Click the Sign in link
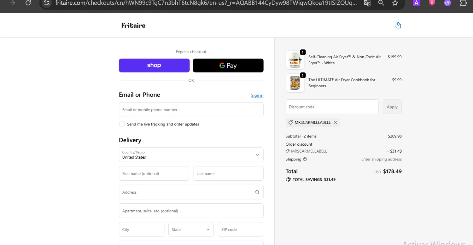 coord(257,96)
